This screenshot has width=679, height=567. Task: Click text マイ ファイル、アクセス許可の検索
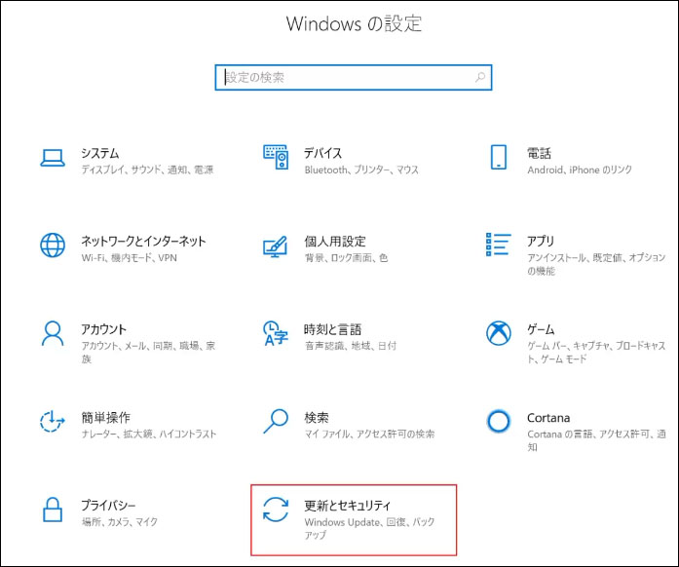click(x=369, y=434)
